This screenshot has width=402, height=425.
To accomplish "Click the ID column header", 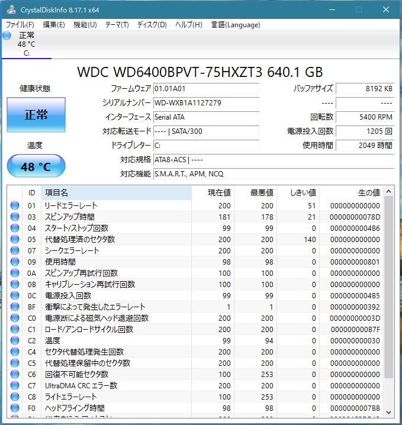I will [x=31, y=193].
